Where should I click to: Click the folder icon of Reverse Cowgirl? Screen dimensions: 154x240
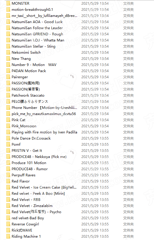(x=8, y=224)
